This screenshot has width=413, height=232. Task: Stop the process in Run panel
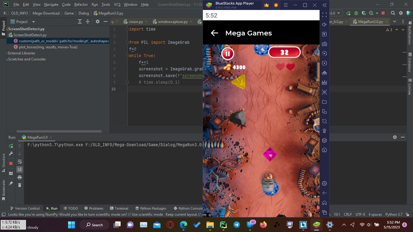pos(11,163)
